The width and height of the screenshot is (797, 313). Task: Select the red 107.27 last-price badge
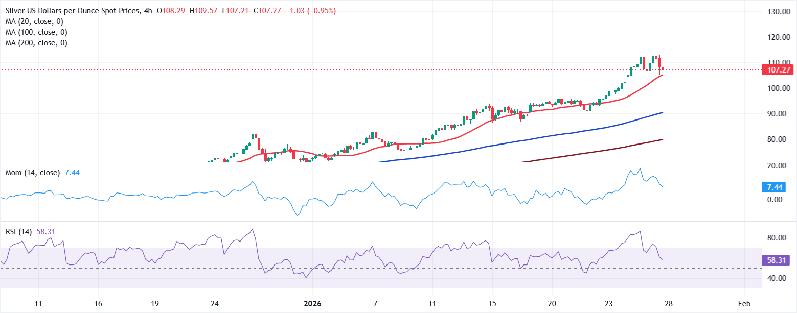(x=779, y=70)
